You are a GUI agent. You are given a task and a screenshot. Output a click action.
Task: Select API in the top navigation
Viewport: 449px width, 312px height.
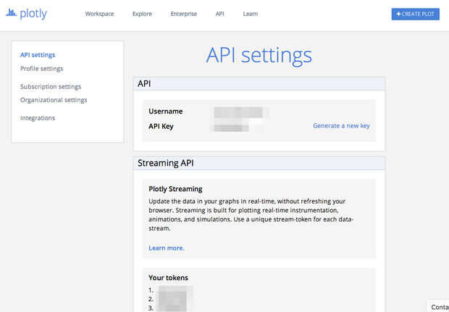click(219, 14)
